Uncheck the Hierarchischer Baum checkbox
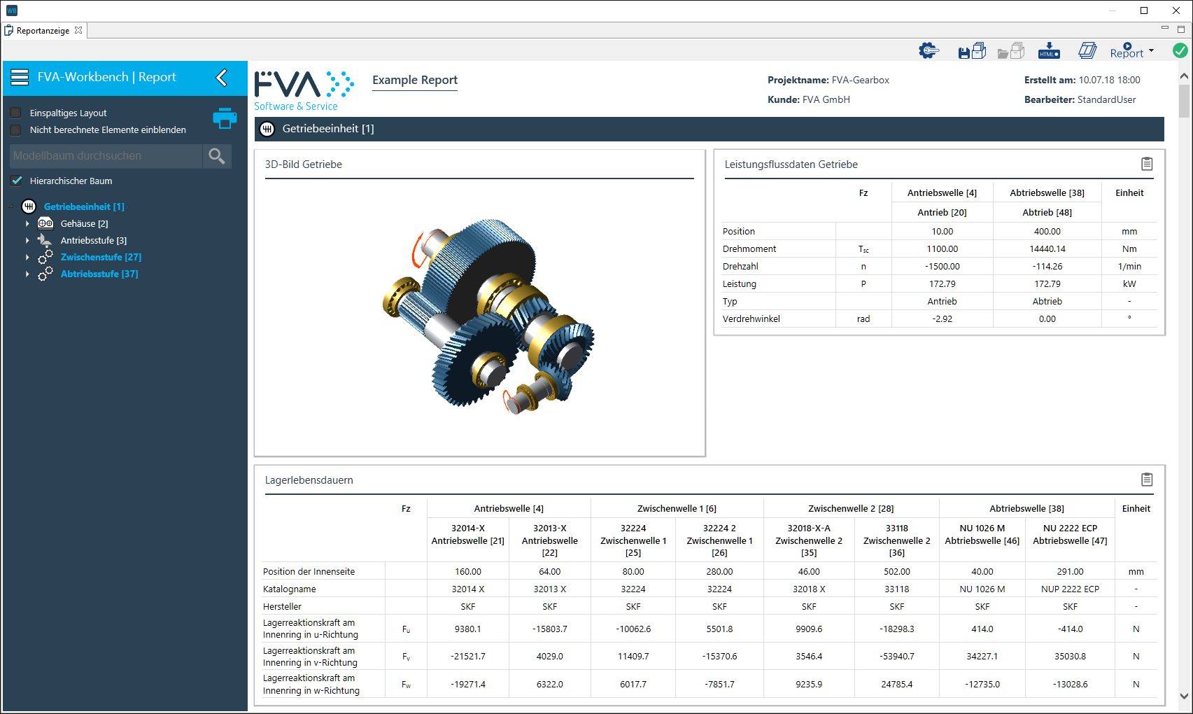This screenshot has height=714, width=1193. [17, 181]
